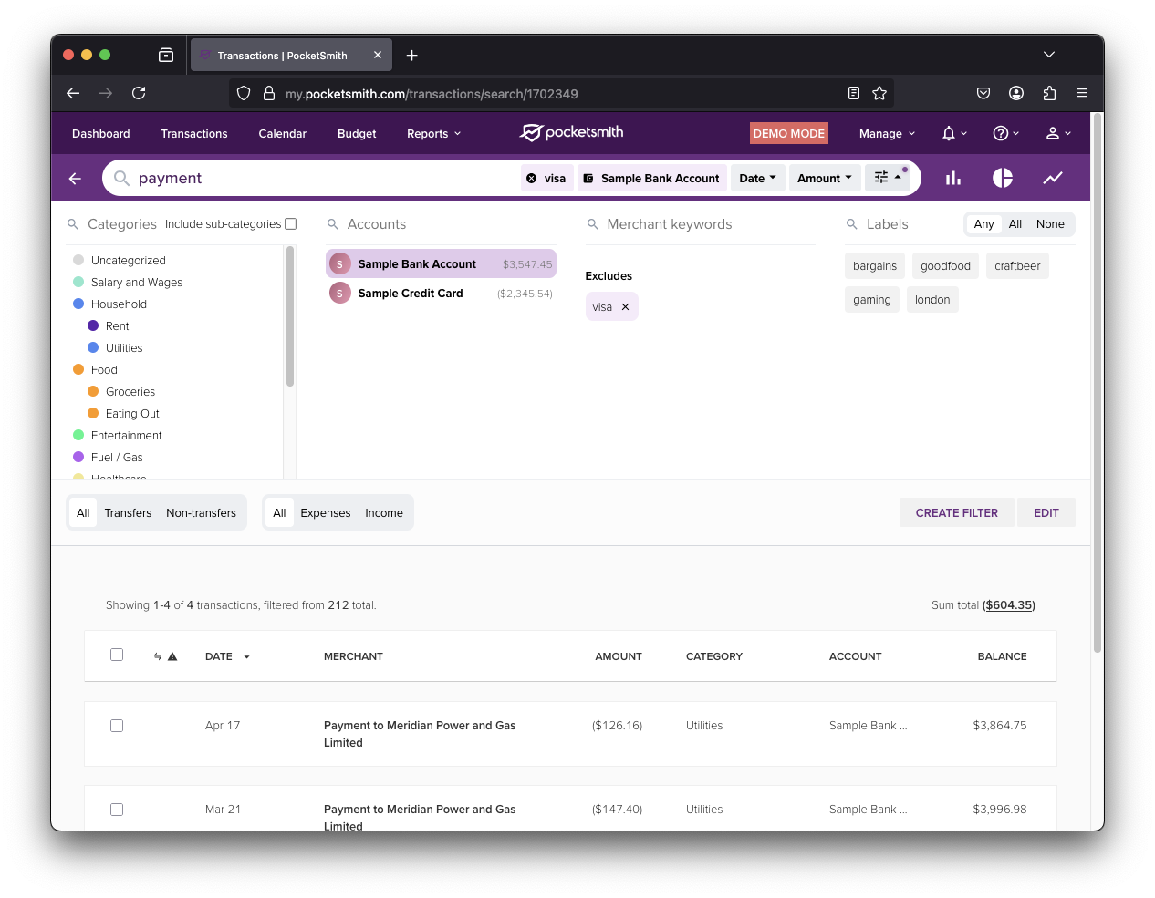Remove the visa exclusion chip in search bar
This screenshot has width=1155, height=898.
532,179
